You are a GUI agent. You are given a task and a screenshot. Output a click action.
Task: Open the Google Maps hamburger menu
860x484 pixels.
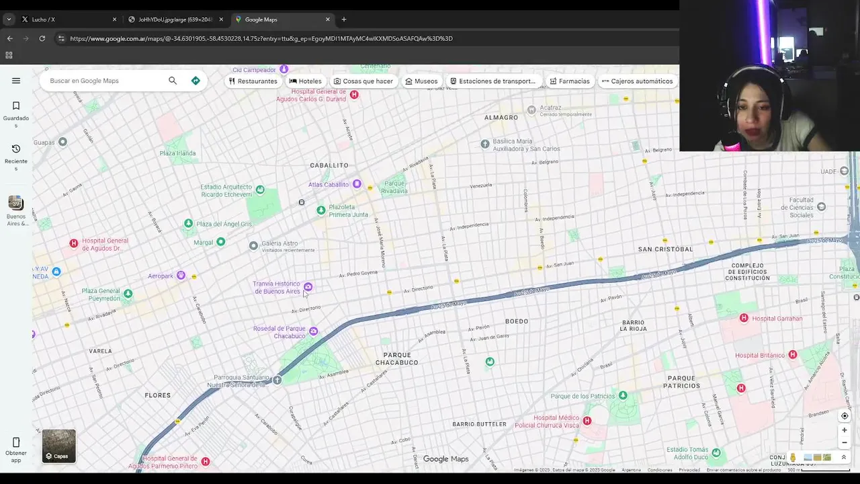pyautogui.click(x=16, y=81)
